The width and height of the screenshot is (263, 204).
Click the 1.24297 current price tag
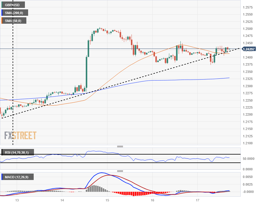(x=249, y=49)
